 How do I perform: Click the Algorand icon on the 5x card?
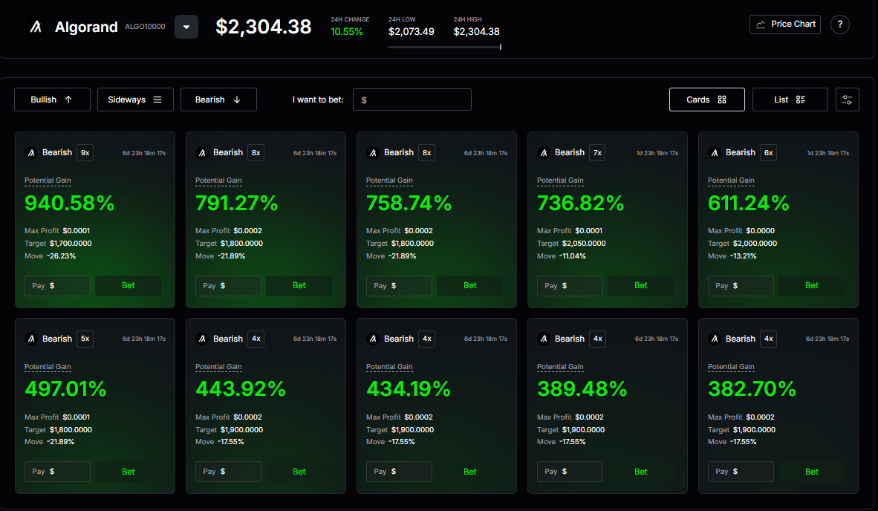[x=31, y=339]
